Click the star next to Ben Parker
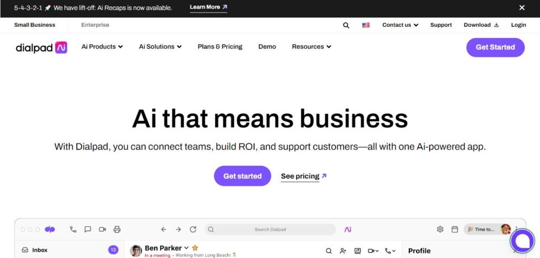This screenshot has width=540, height=258. click(x=195, y=248)
